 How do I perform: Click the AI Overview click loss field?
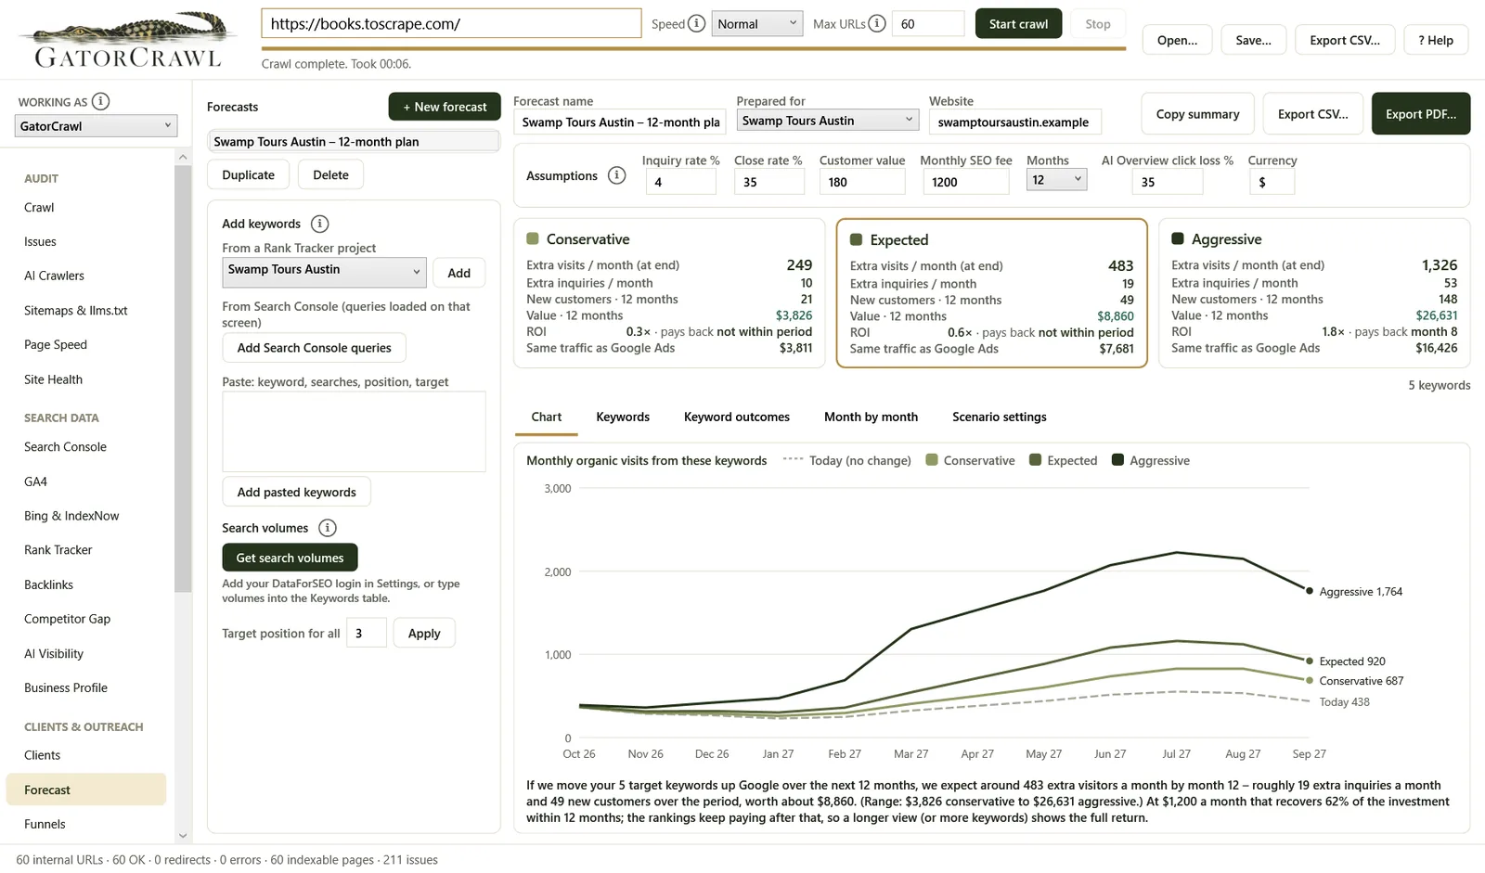pos(1167,182)
